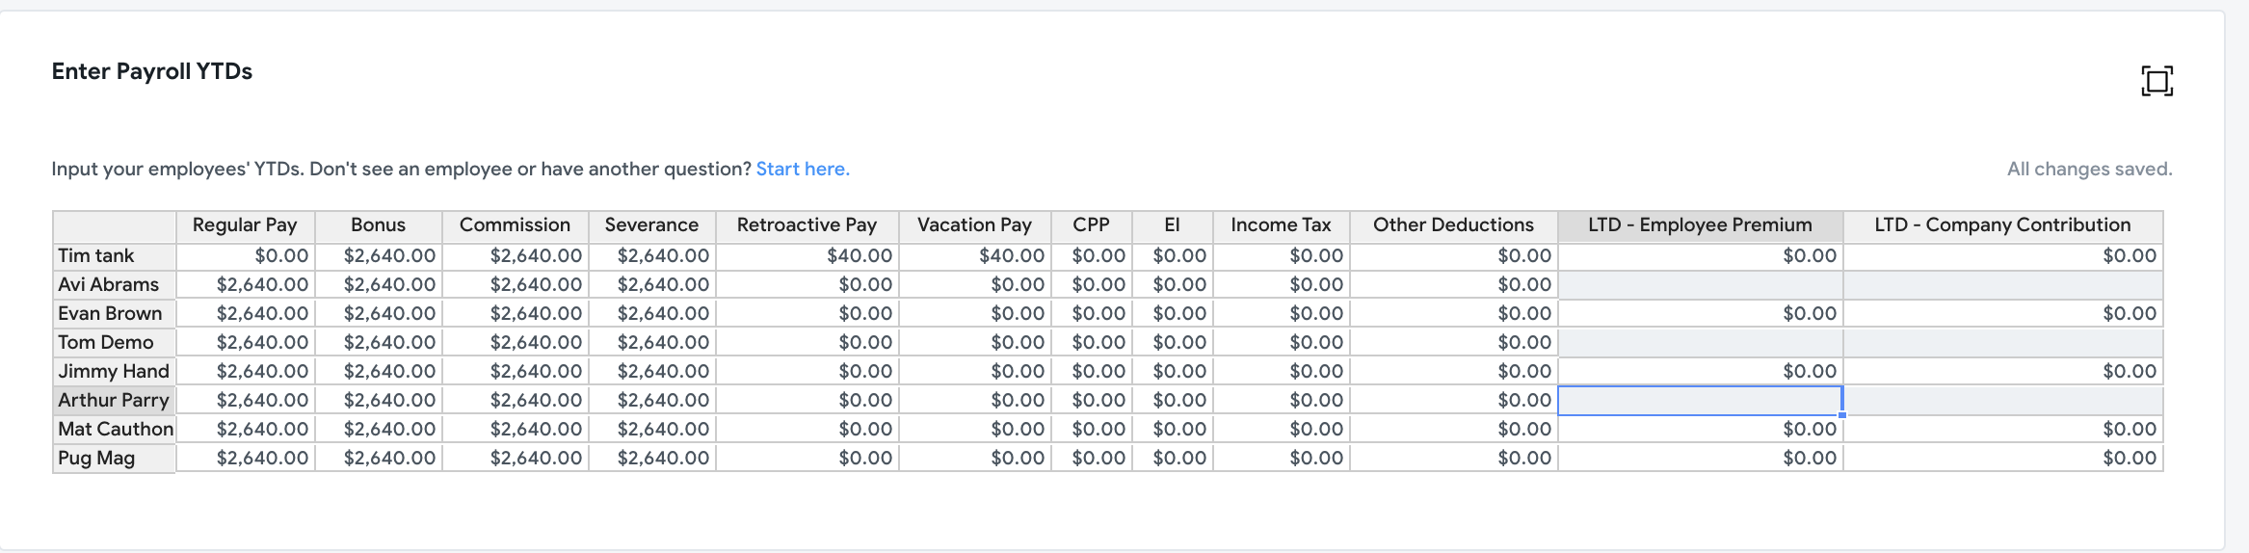Click Tim tank's Retroactive Pay $40.00 cell
2249x553 pixels.
pyautogui.click(x=807, y=255)
